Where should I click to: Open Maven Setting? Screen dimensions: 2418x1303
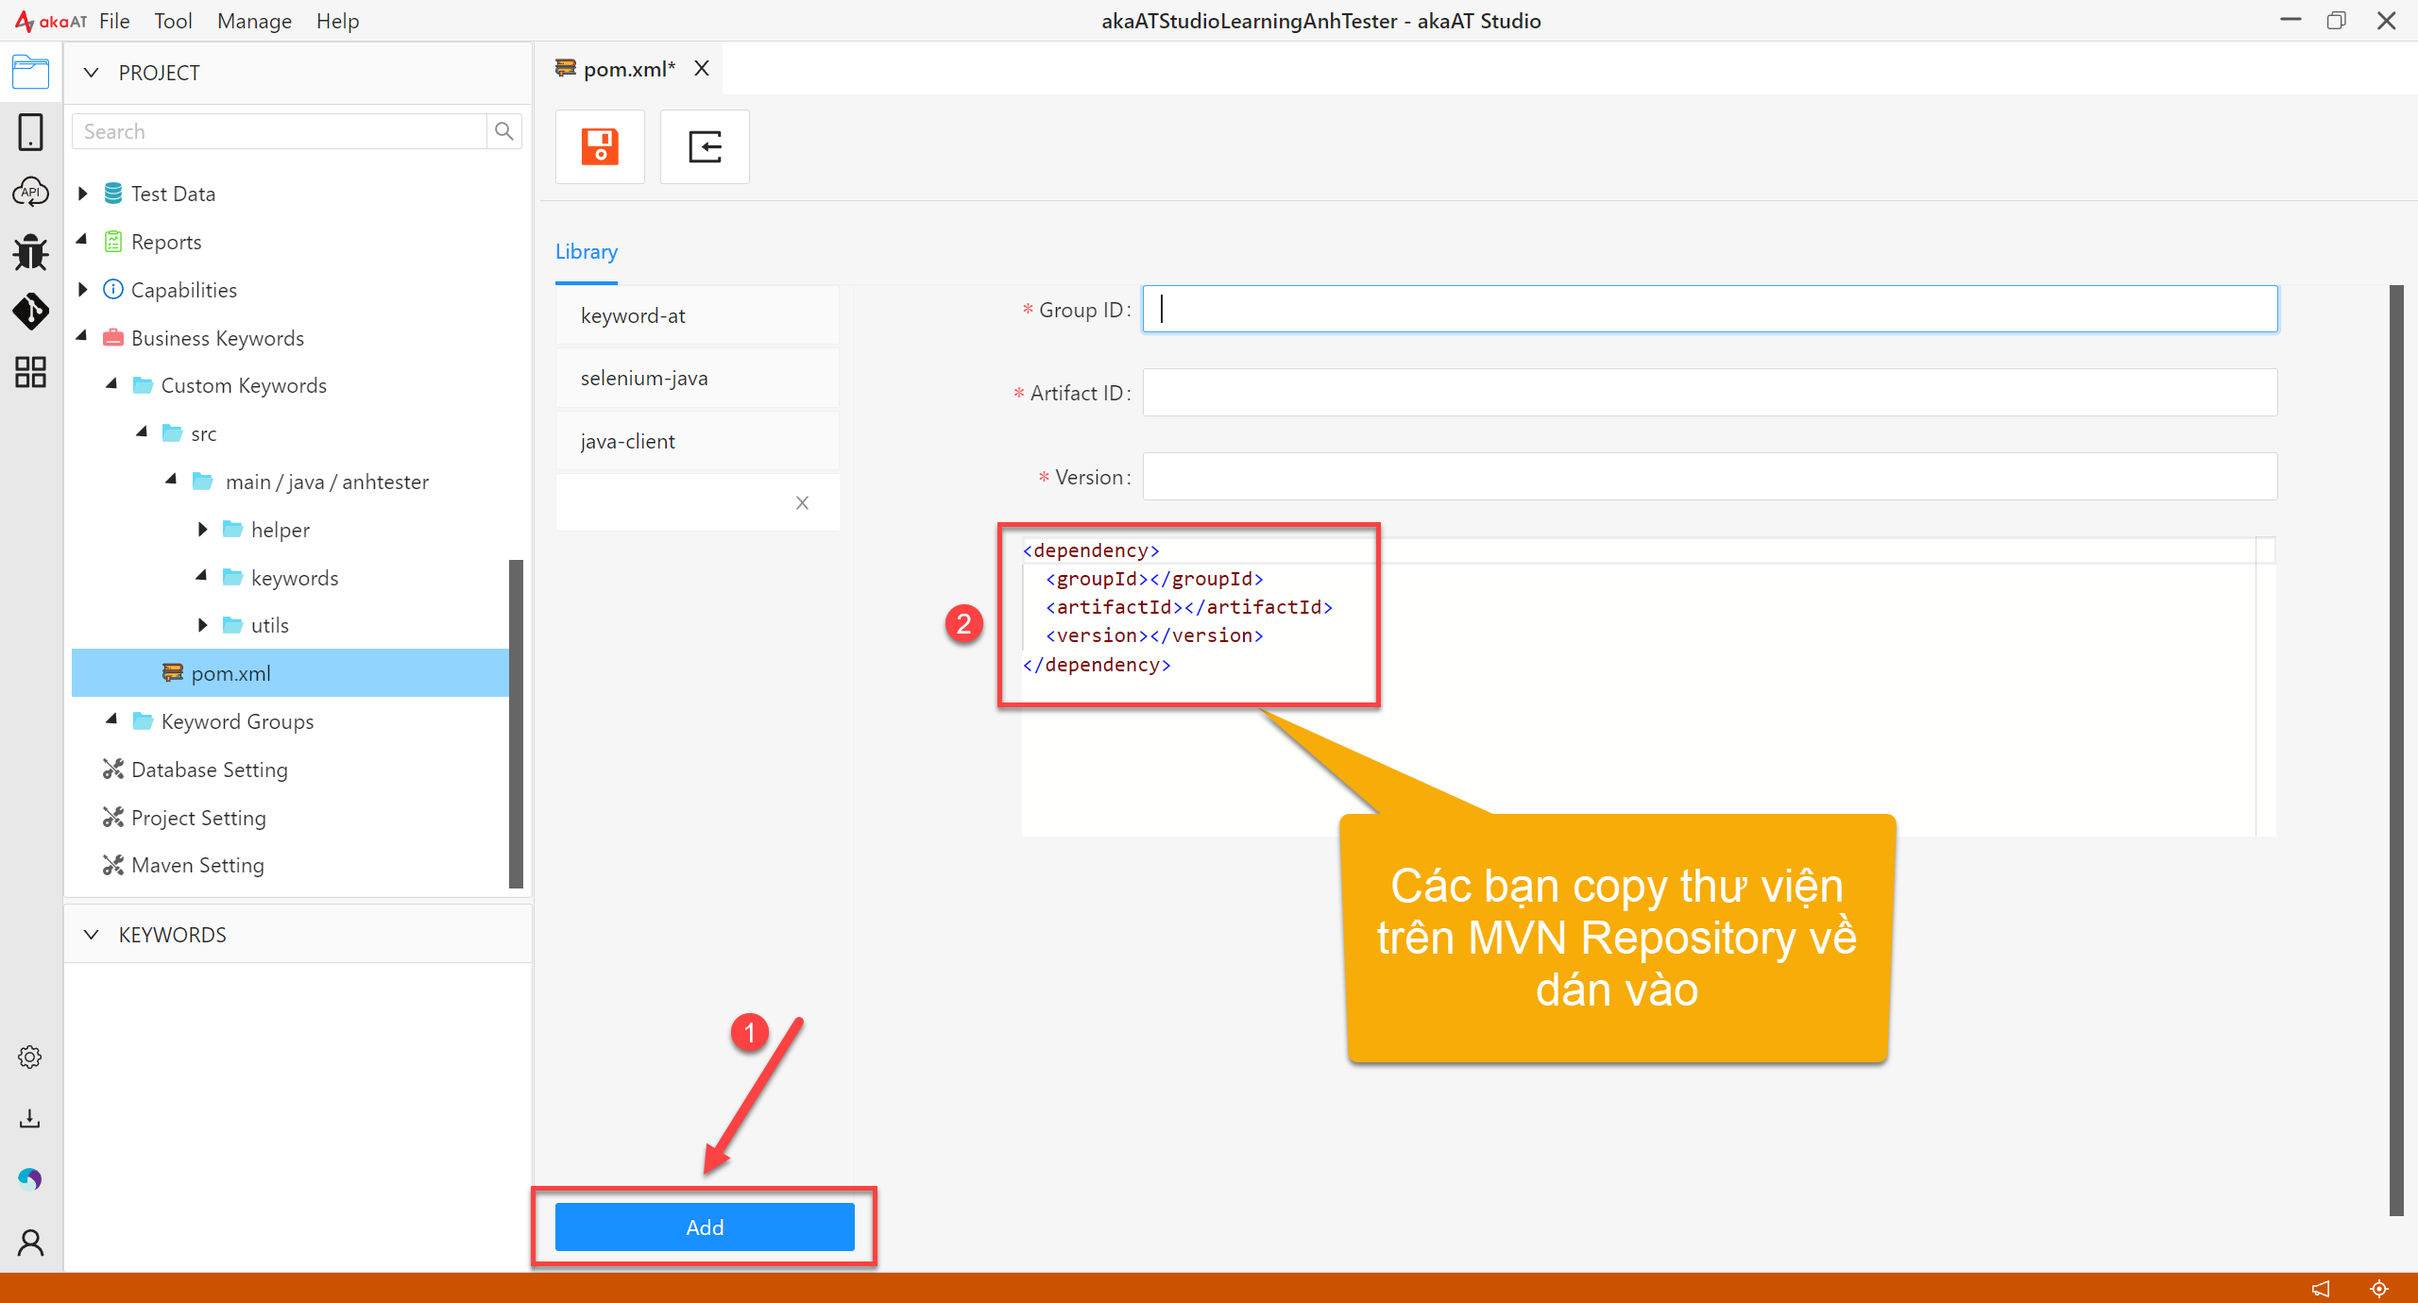click(197, 865)
